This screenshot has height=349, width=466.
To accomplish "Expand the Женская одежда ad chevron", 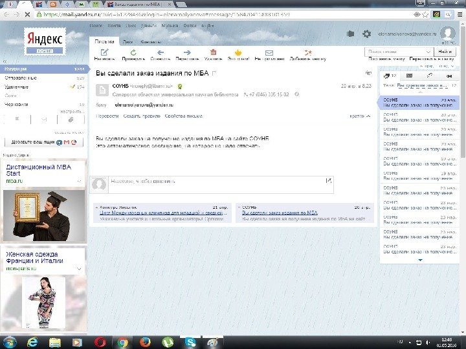I will 80,269.
